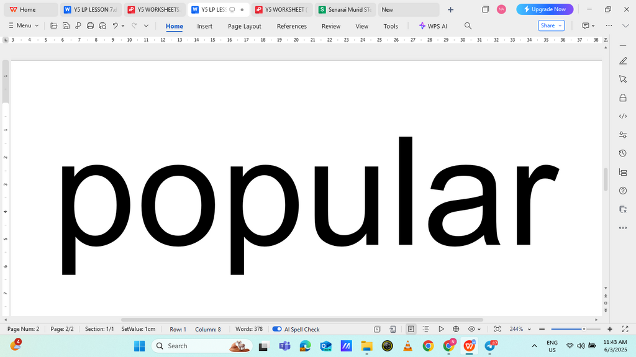Viewport: 636px width, 357px height.
Task: Click the Upgrade Now button
Action: click(x=545, y=9)
